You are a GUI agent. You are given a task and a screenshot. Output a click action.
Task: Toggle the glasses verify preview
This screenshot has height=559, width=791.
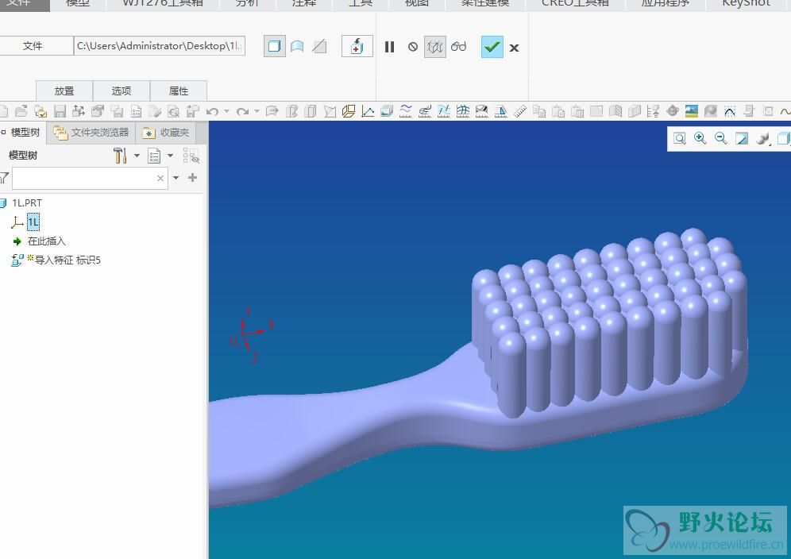click(458, 46)
